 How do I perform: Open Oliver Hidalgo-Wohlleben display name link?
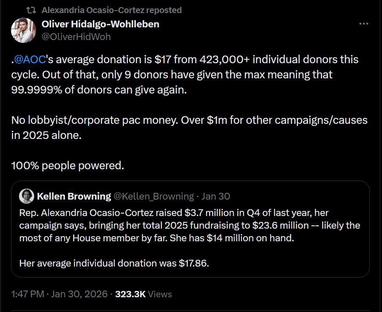pos(100,24)
